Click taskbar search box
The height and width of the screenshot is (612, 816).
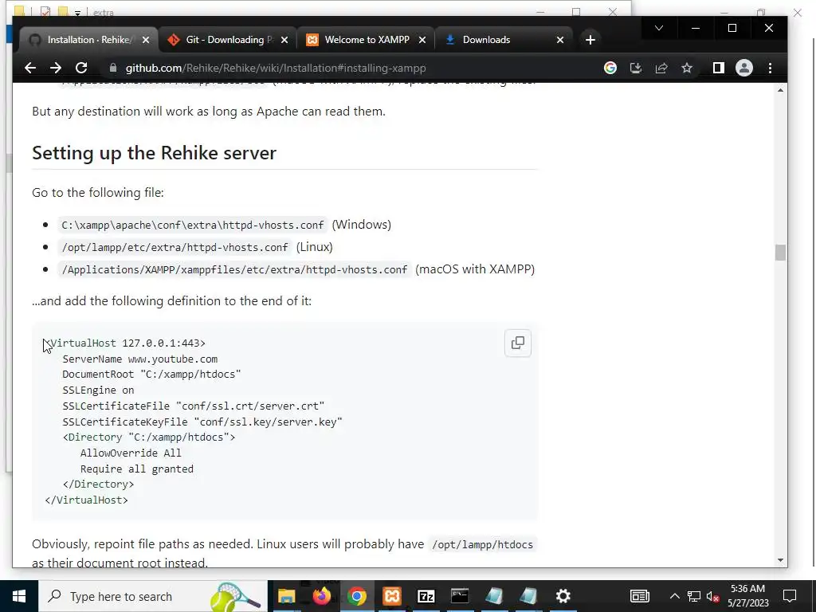click(x=152, y=596)
